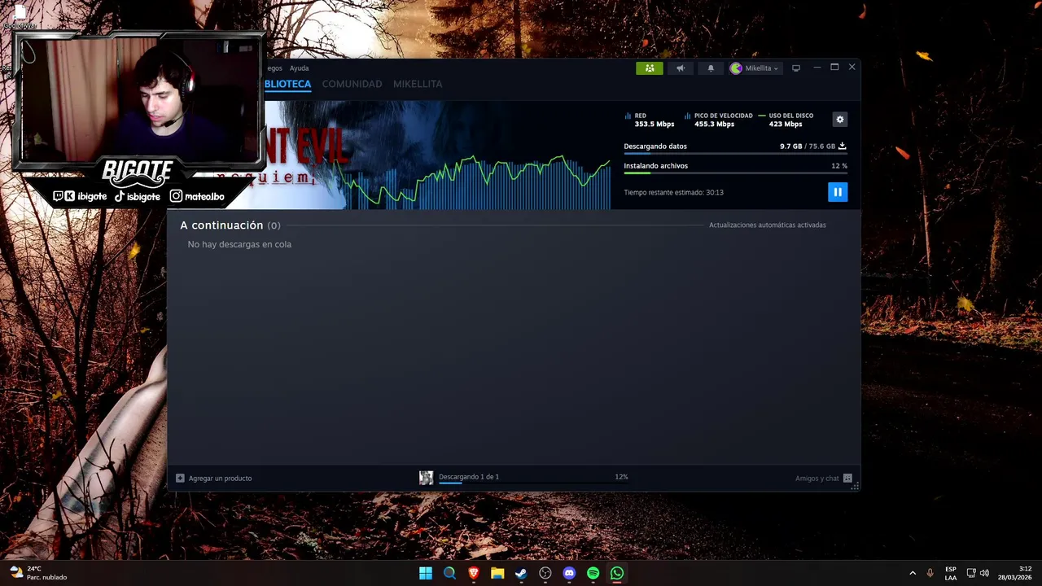Open Amigos y chat panel
The height and width of the screenshot is (586, 1042).
pos(817,479)
